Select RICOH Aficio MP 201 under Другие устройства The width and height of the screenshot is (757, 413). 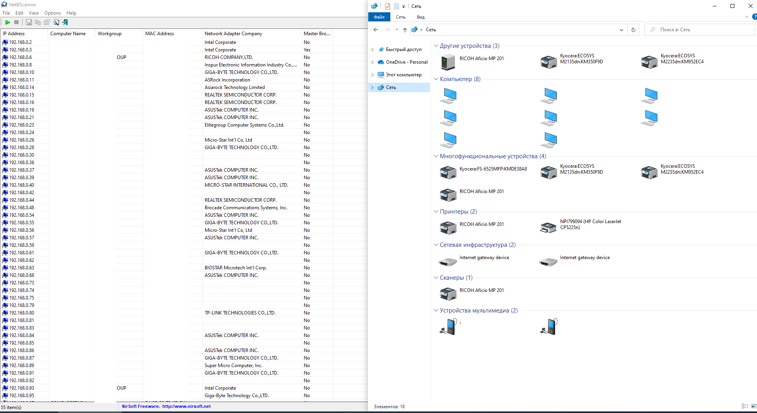click(x=472, y=62)
